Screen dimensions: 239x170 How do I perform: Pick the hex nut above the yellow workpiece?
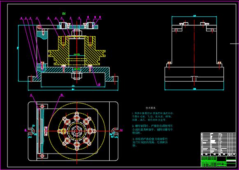click(x=77, y=33)
